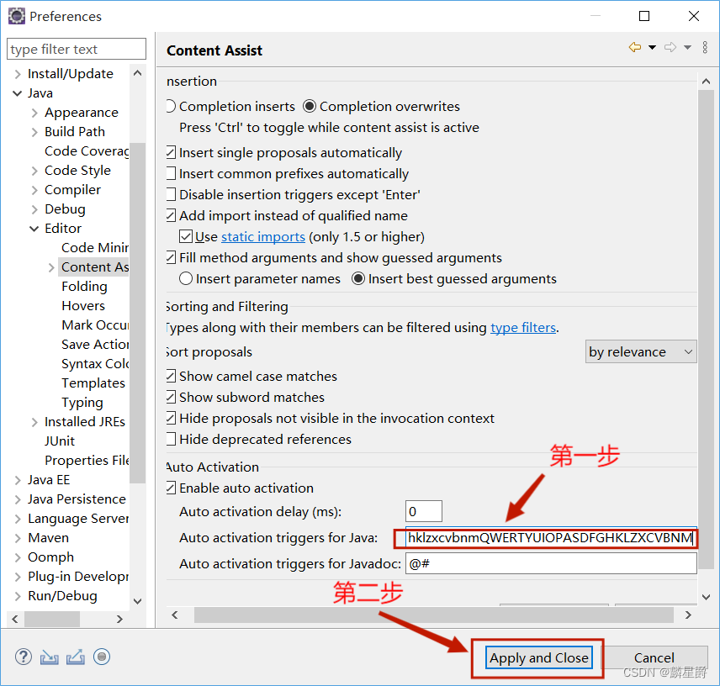The image size is (720, 686).
Task: Toggle Hide proposals not visible checkbox
Action: (171, 419)
